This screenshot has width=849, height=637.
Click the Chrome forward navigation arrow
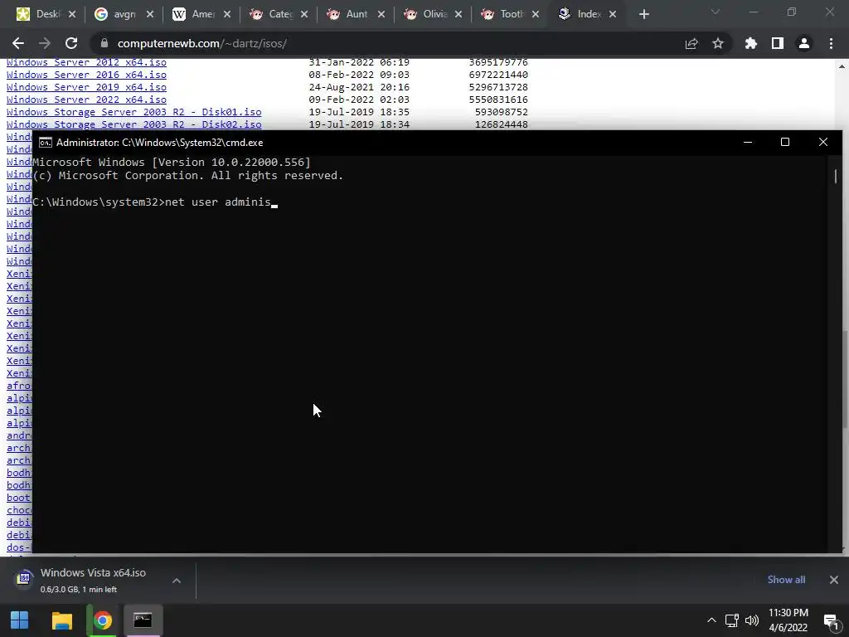pyautogui.click(x=45, y=43)
